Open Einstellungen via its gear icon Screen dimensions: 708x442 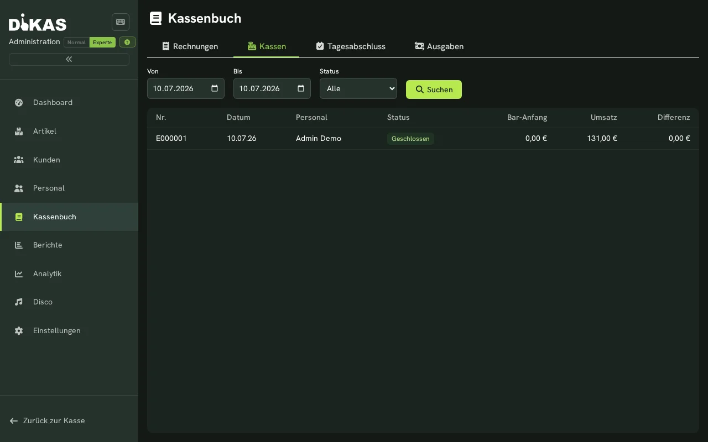[x=19, y=330]
